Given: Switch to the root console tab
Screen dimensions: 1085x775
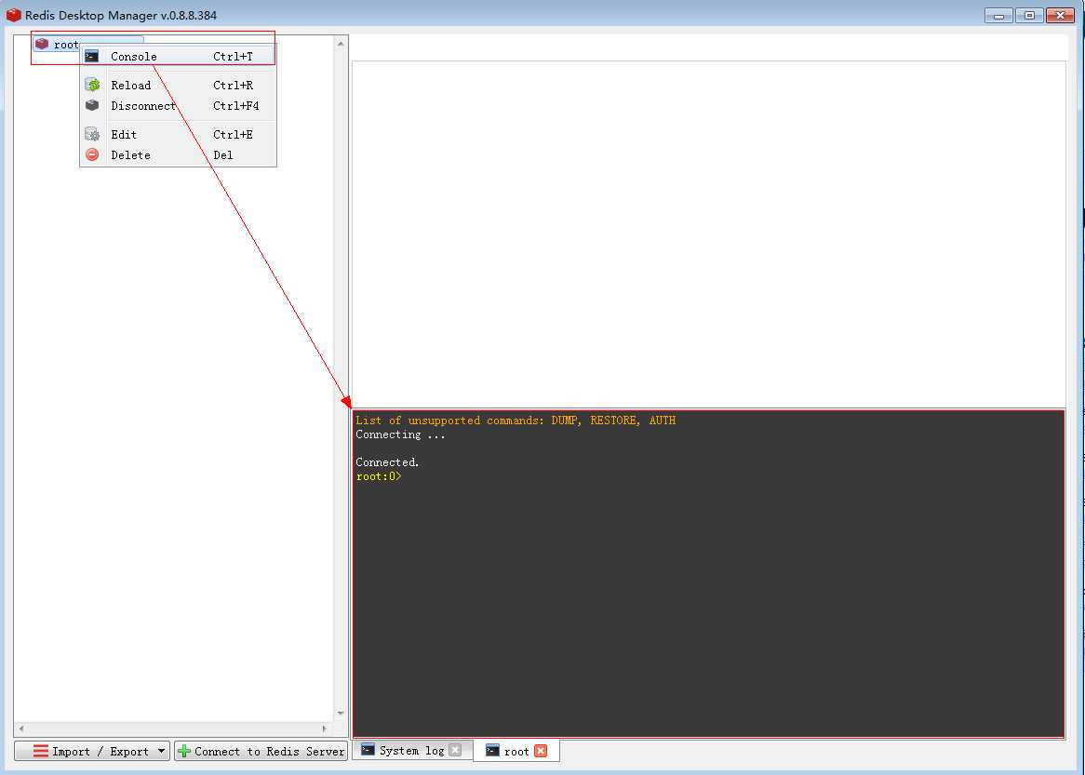Looking at the screenshot, I should click(x=516, y=751).
